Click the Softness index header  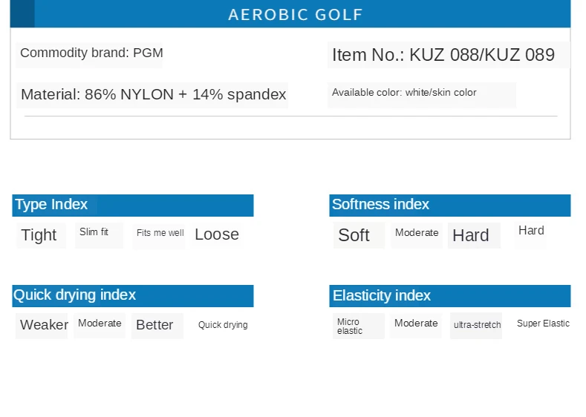[x=381, y=205]
